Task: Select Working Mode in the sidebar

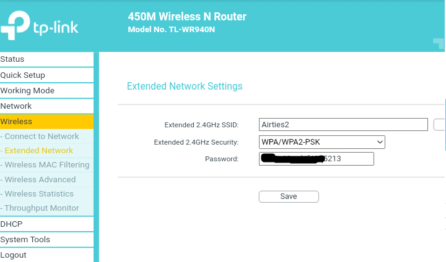Action: [46, 91]
